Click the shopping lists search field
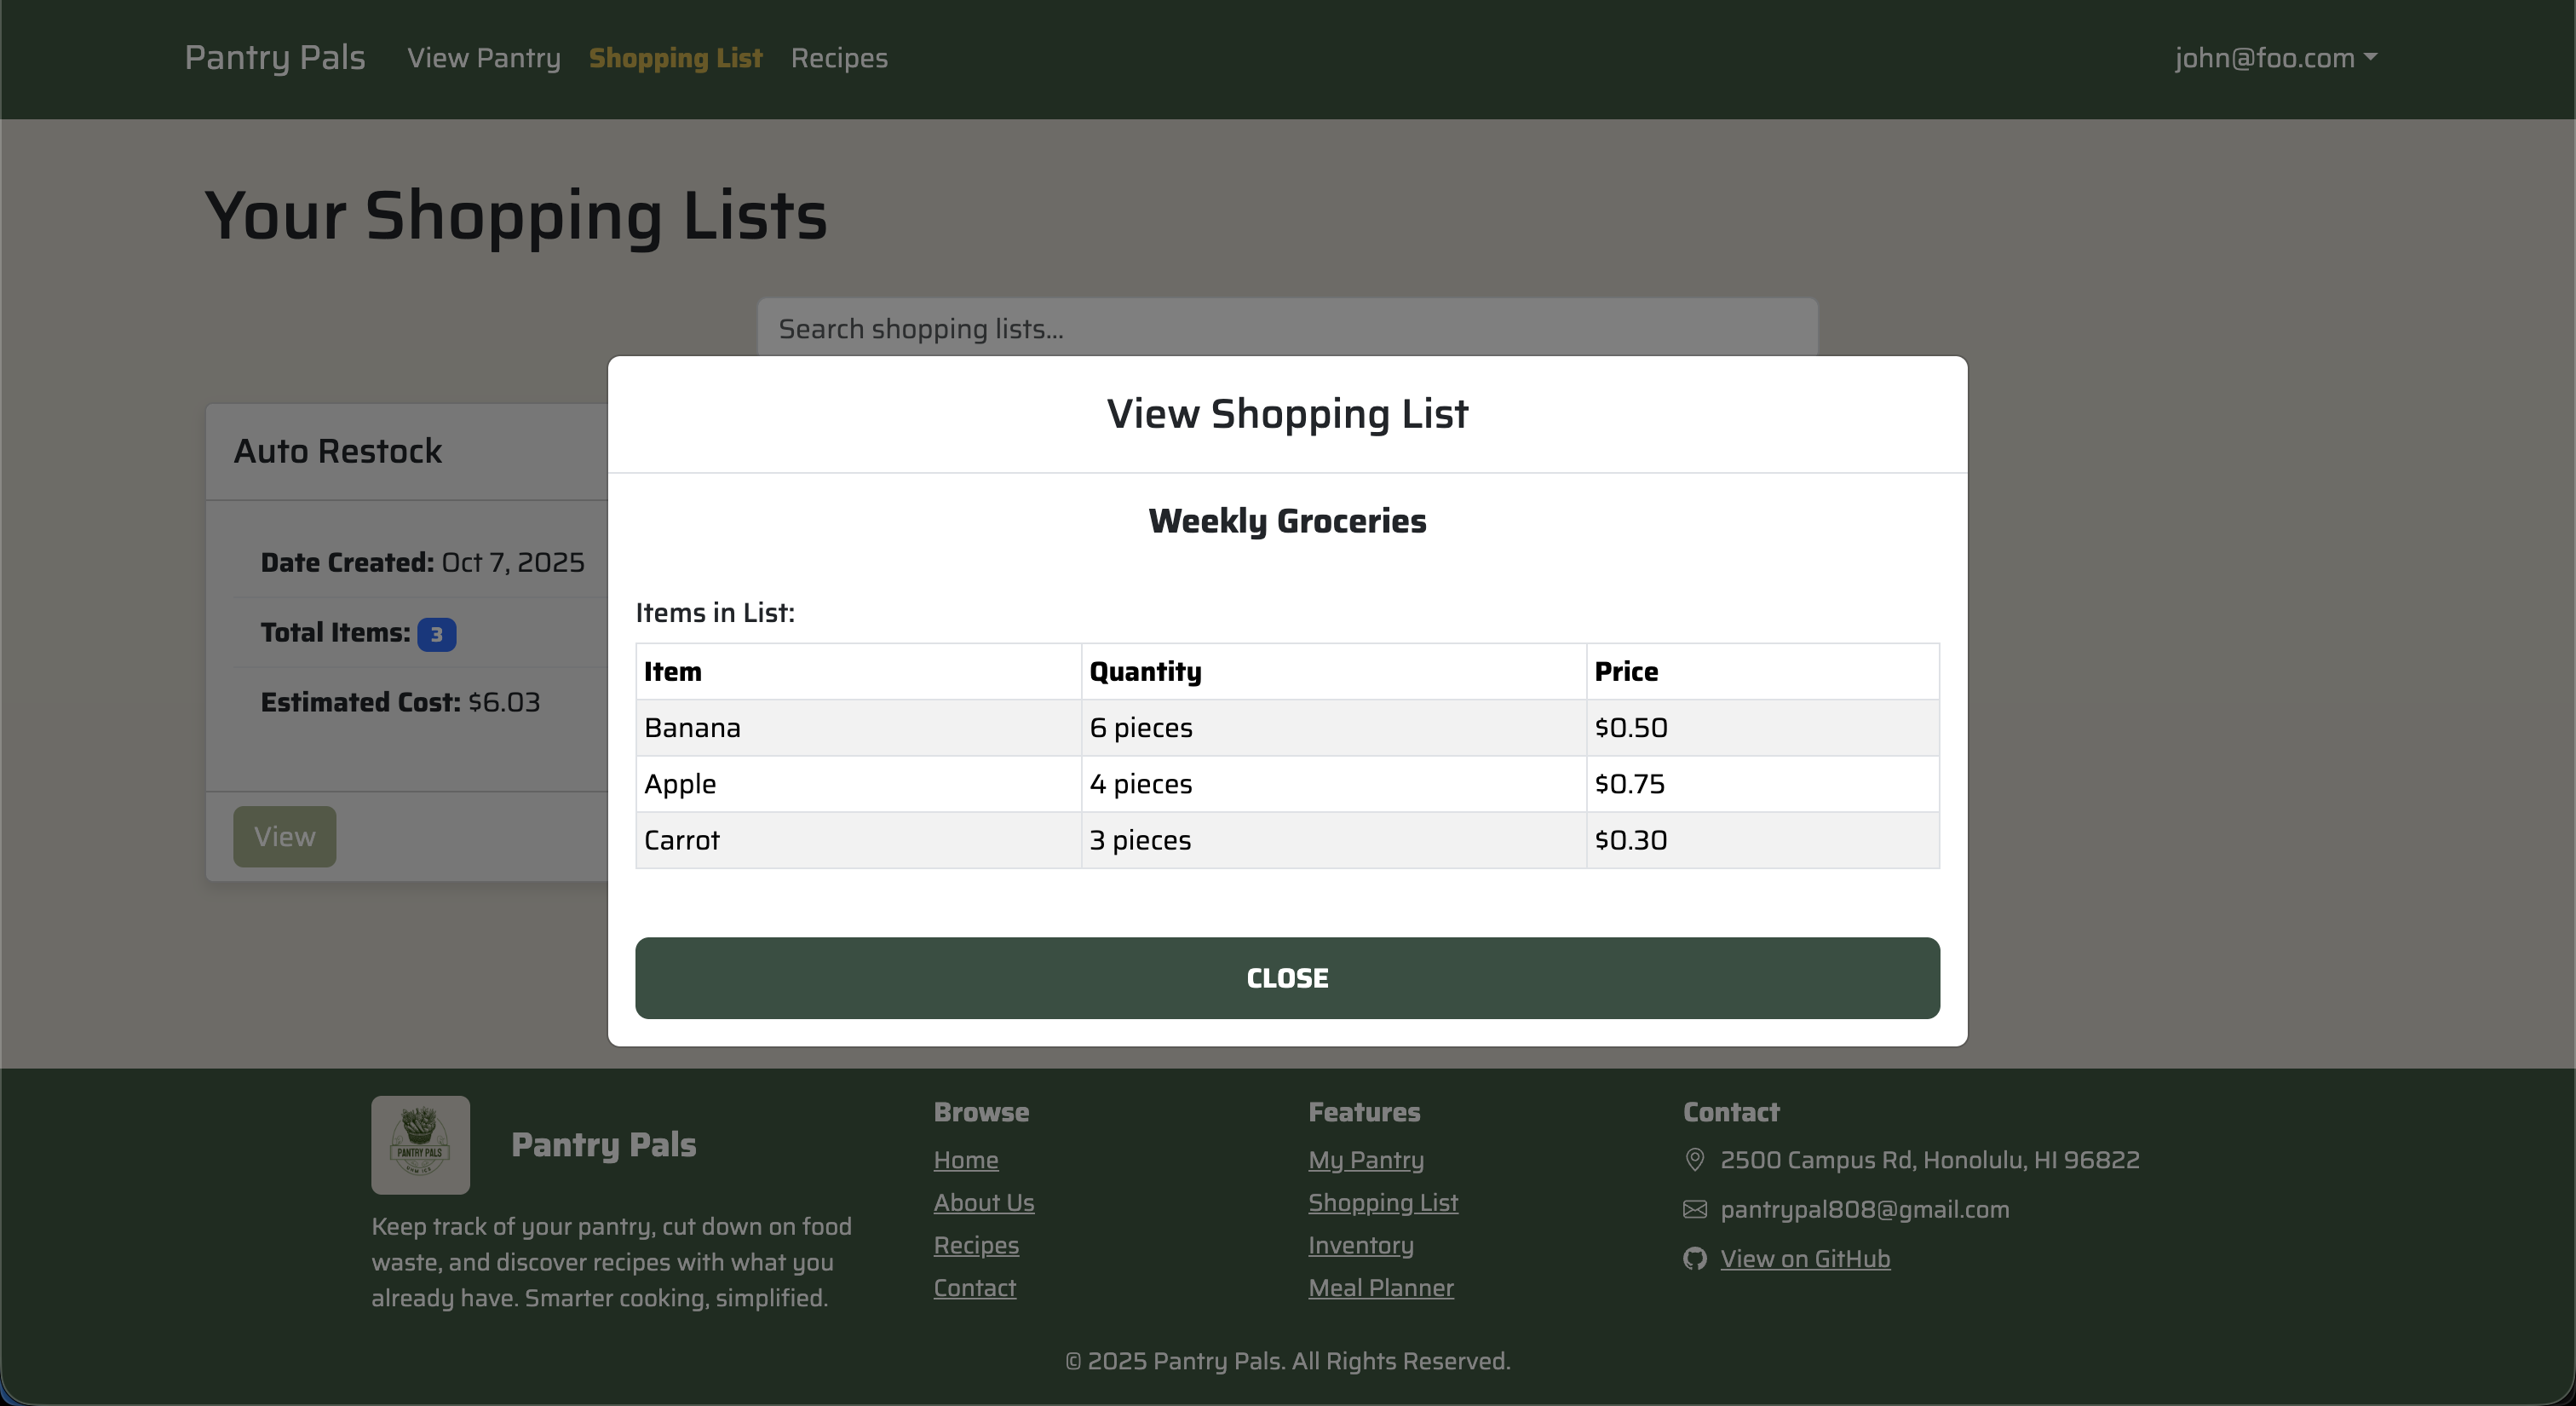This screenshot has height=1406, width=2576. (x=1289, y=328)
